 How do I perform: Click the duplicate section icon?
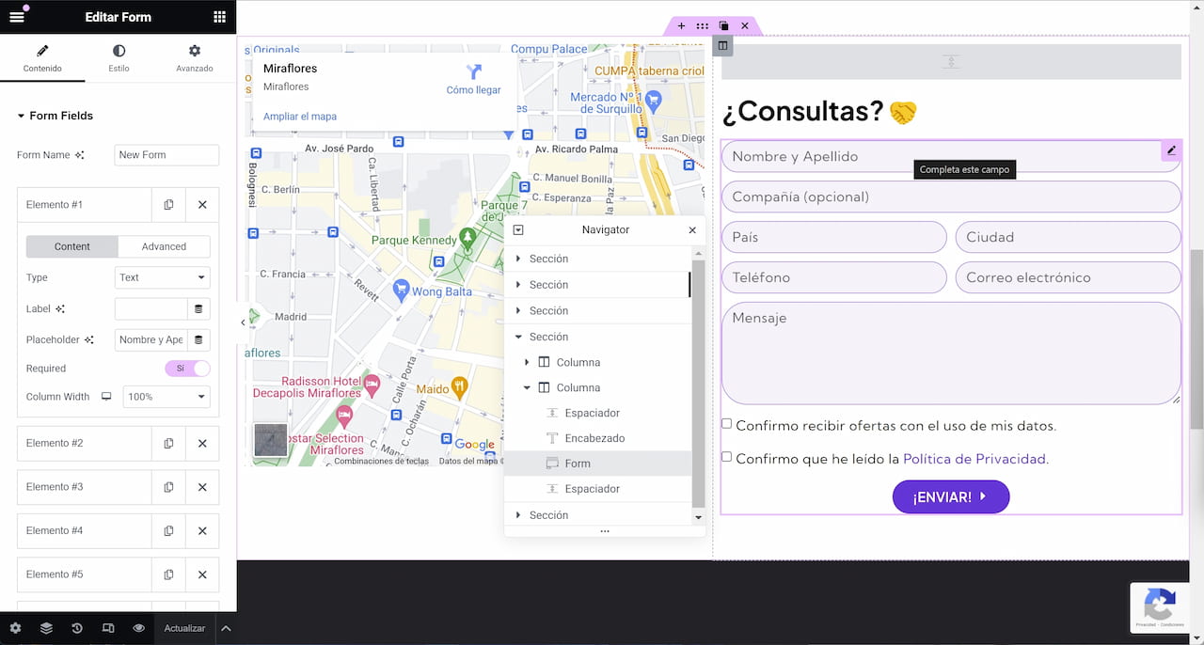(x=723, y=26)
